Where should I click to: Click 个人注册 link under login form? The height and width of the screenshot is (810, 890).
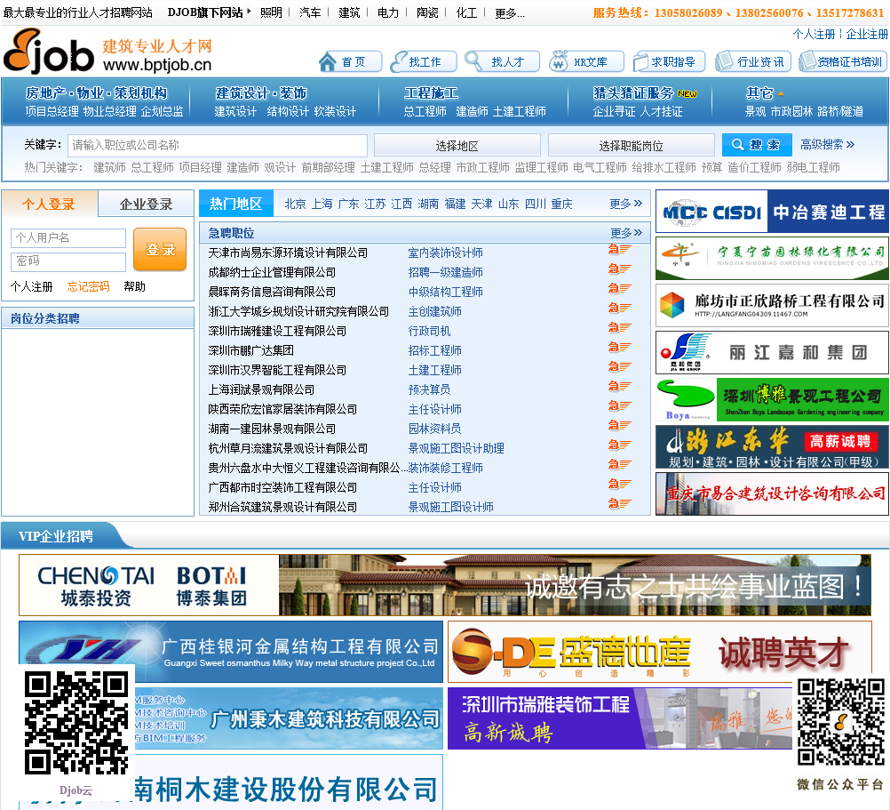pyautogui.click(x=31, y=286)
